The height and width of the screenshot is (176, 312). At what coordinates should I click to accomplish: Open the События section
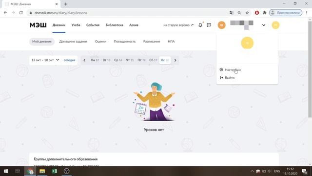point(93,25)
